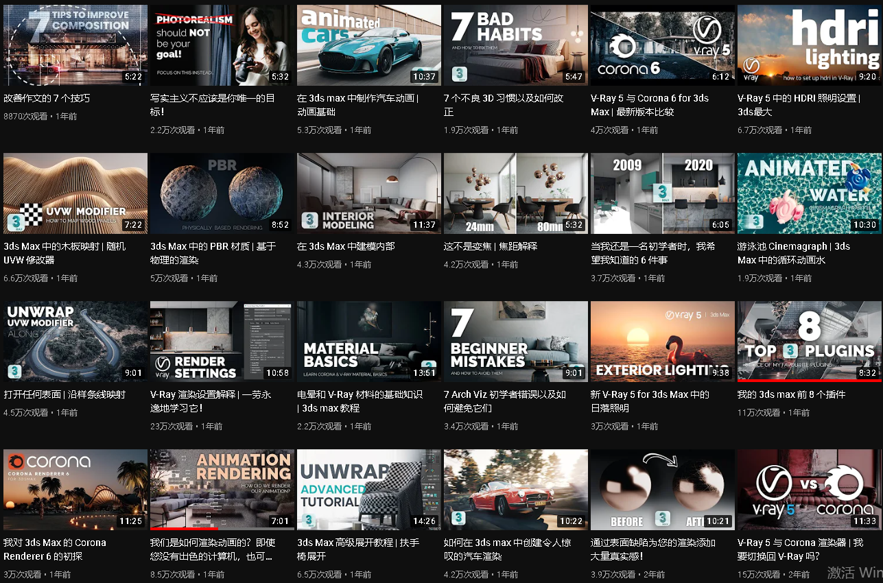The height and width of the screenshot is (583, 883).
Task: Click the '6.7万次观看・1年前' view count
Action: click(775, 130)
